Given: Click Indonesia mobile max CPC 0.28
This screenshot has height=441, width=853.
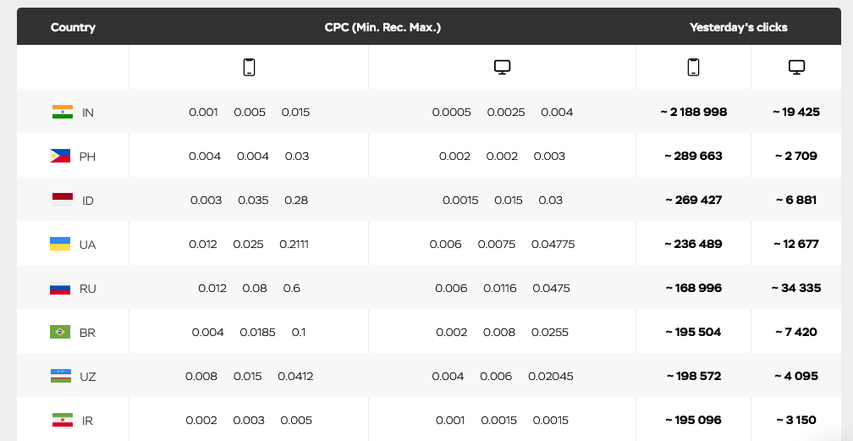Looking at the screenshot, I should (296, 201).
